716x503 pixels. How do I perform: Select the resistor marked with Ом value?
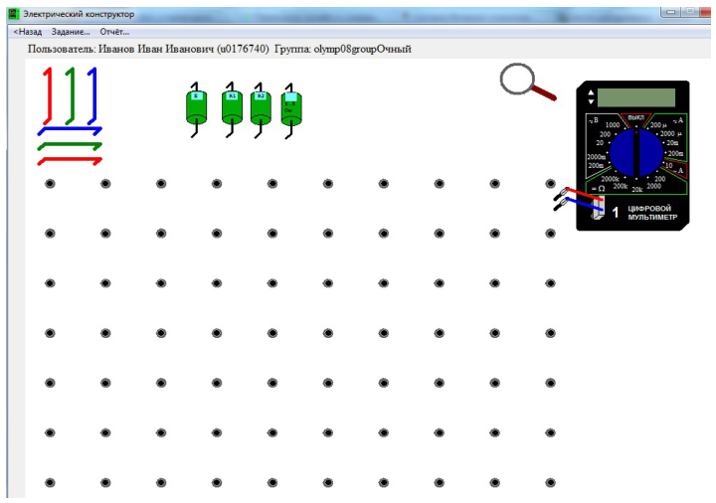[x=290, y=111]
